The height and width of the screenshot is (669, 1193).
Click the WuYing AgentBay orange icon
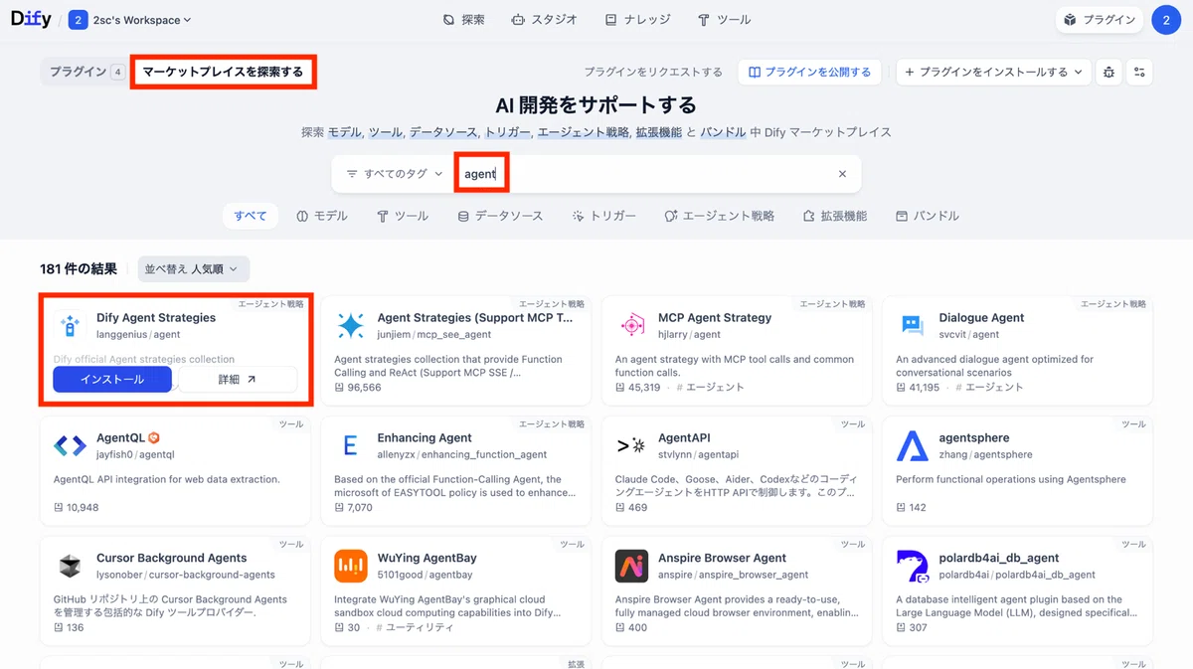(x=351, y=566)
